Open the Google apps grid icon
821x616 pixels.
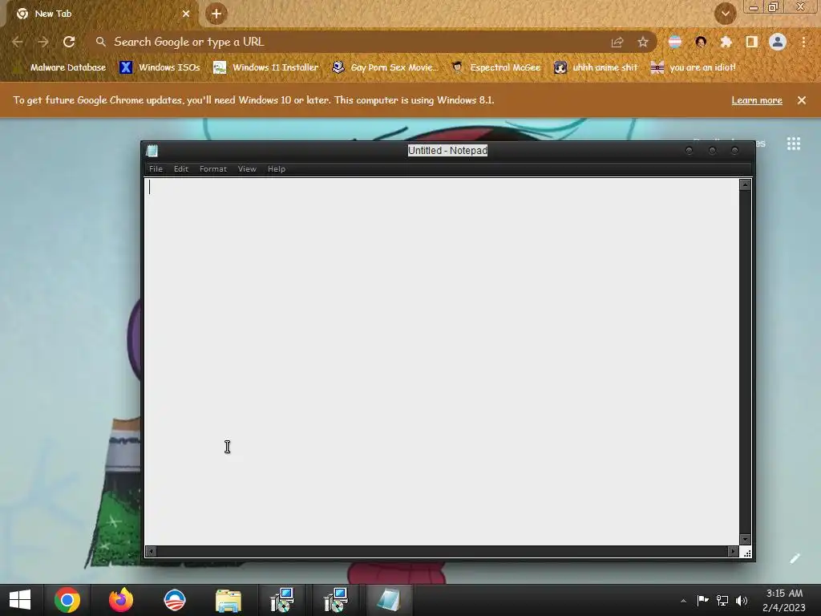[x=794, y=144]
